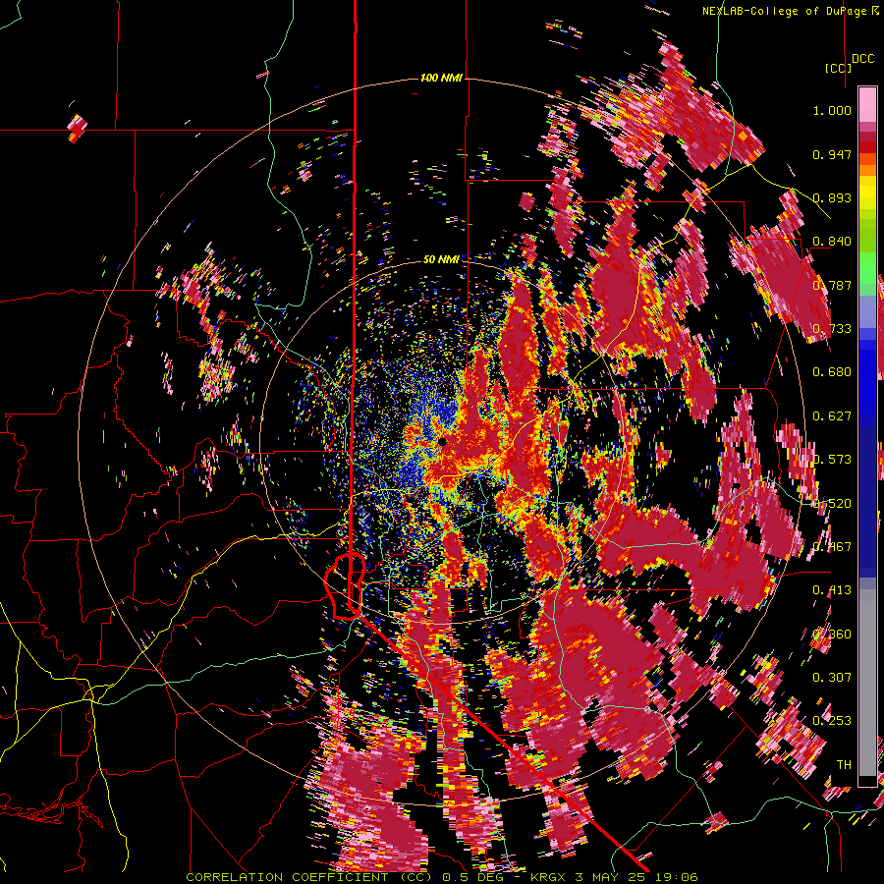Click the 0.627 legend value
This screenshot has height=884, width=884.
click(x=832, y=416)
